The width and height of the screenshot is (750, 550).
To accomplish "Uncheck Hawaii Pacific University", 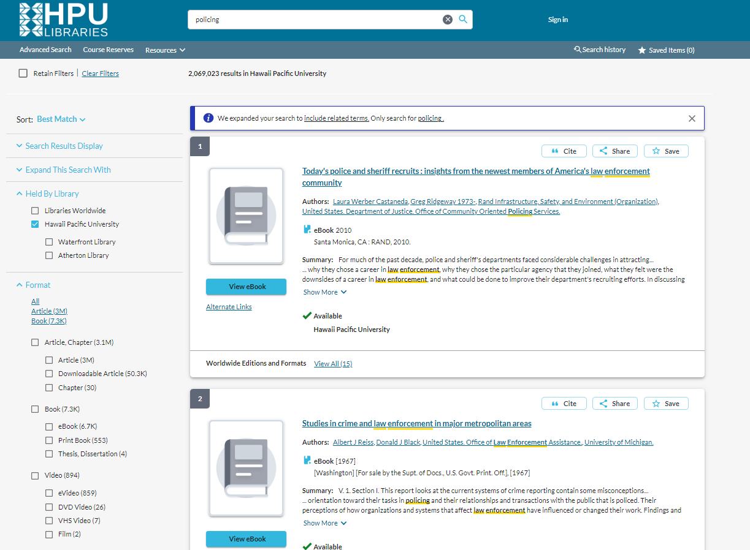I will 35,224.
